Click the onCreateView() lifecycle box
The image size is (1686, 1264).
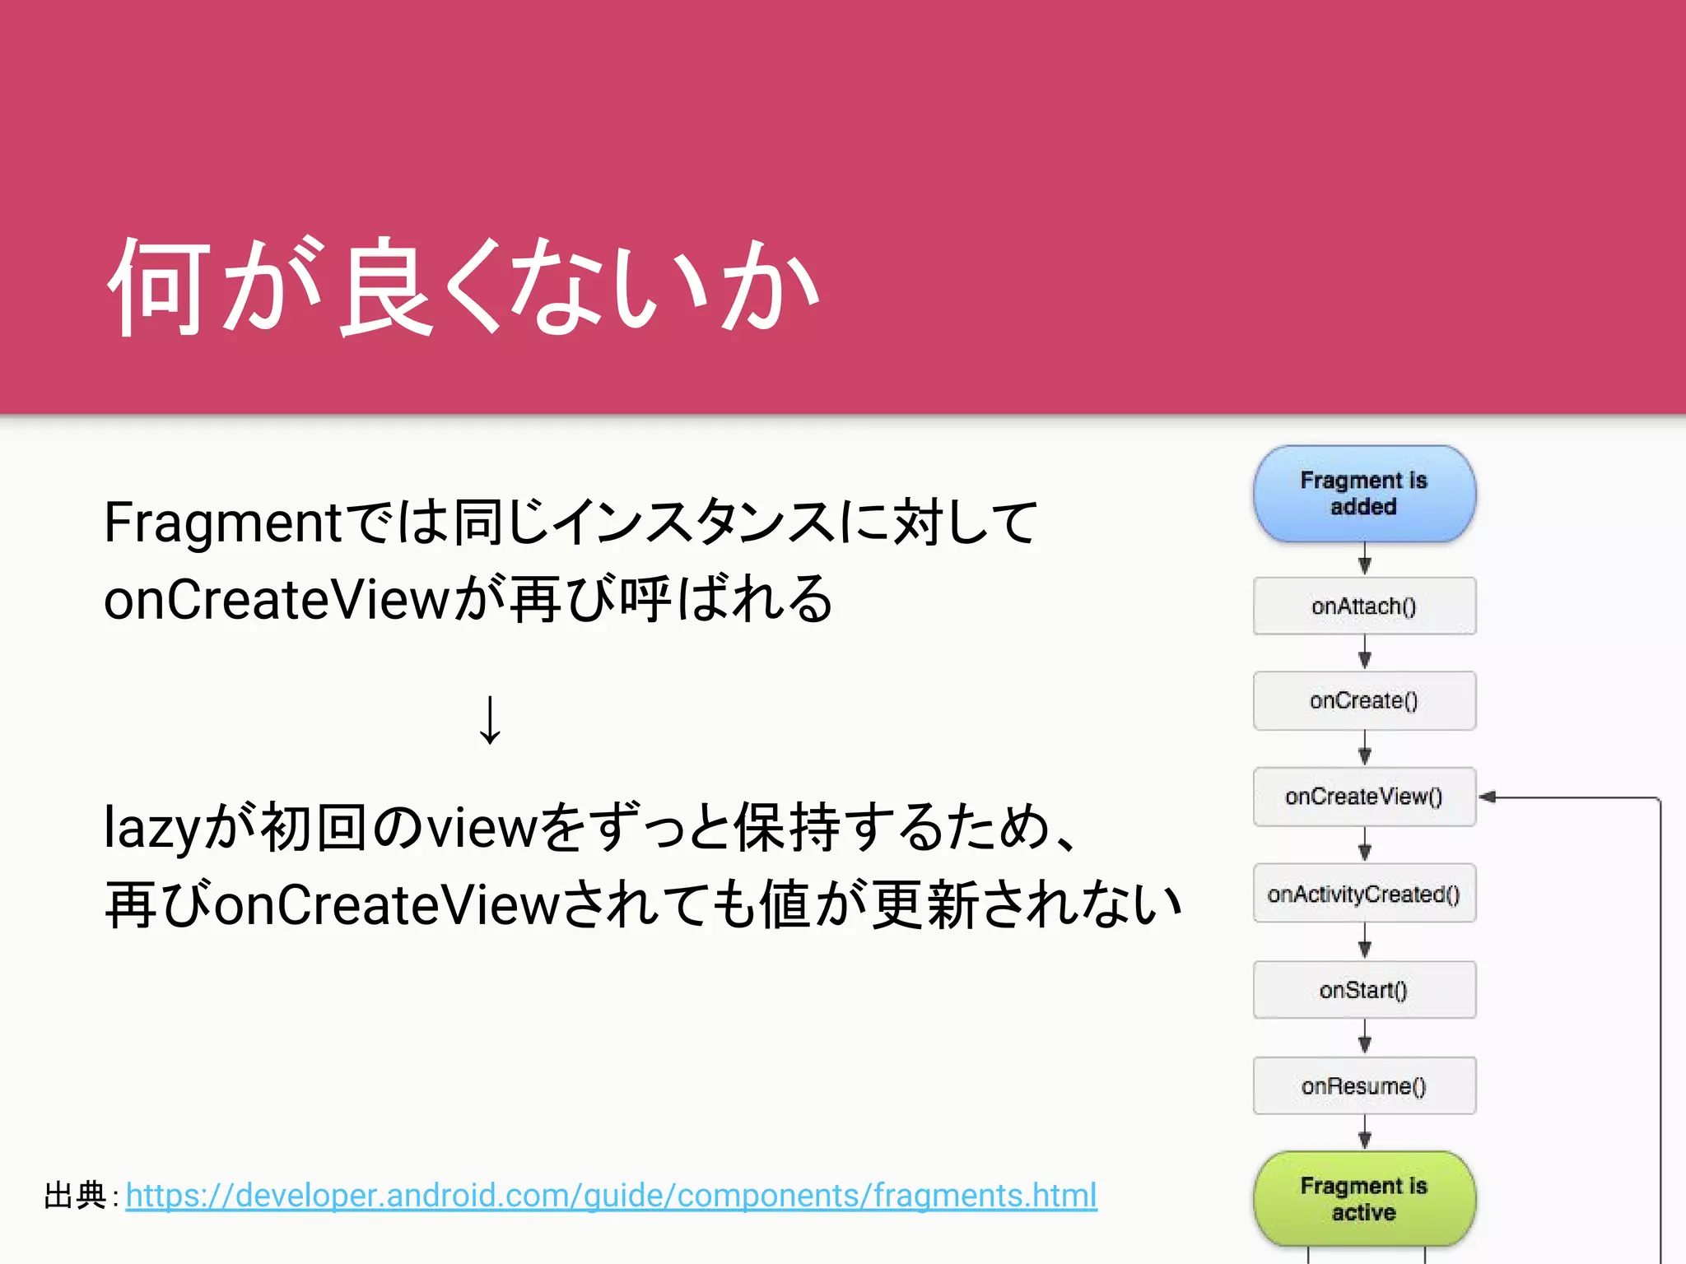click(x=1364, y=797)
